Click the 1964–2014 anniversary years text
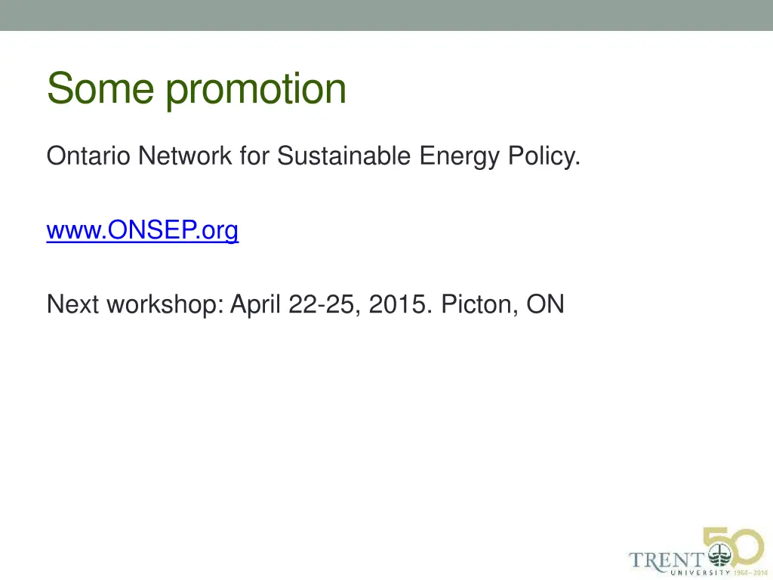Screen dimensions: 773x580 [x=750, y=572]
